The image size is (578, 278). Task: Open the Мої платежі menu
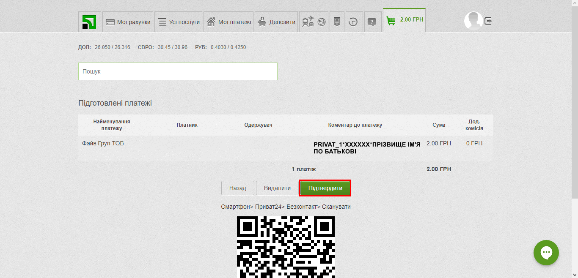[x=228, y=22]
